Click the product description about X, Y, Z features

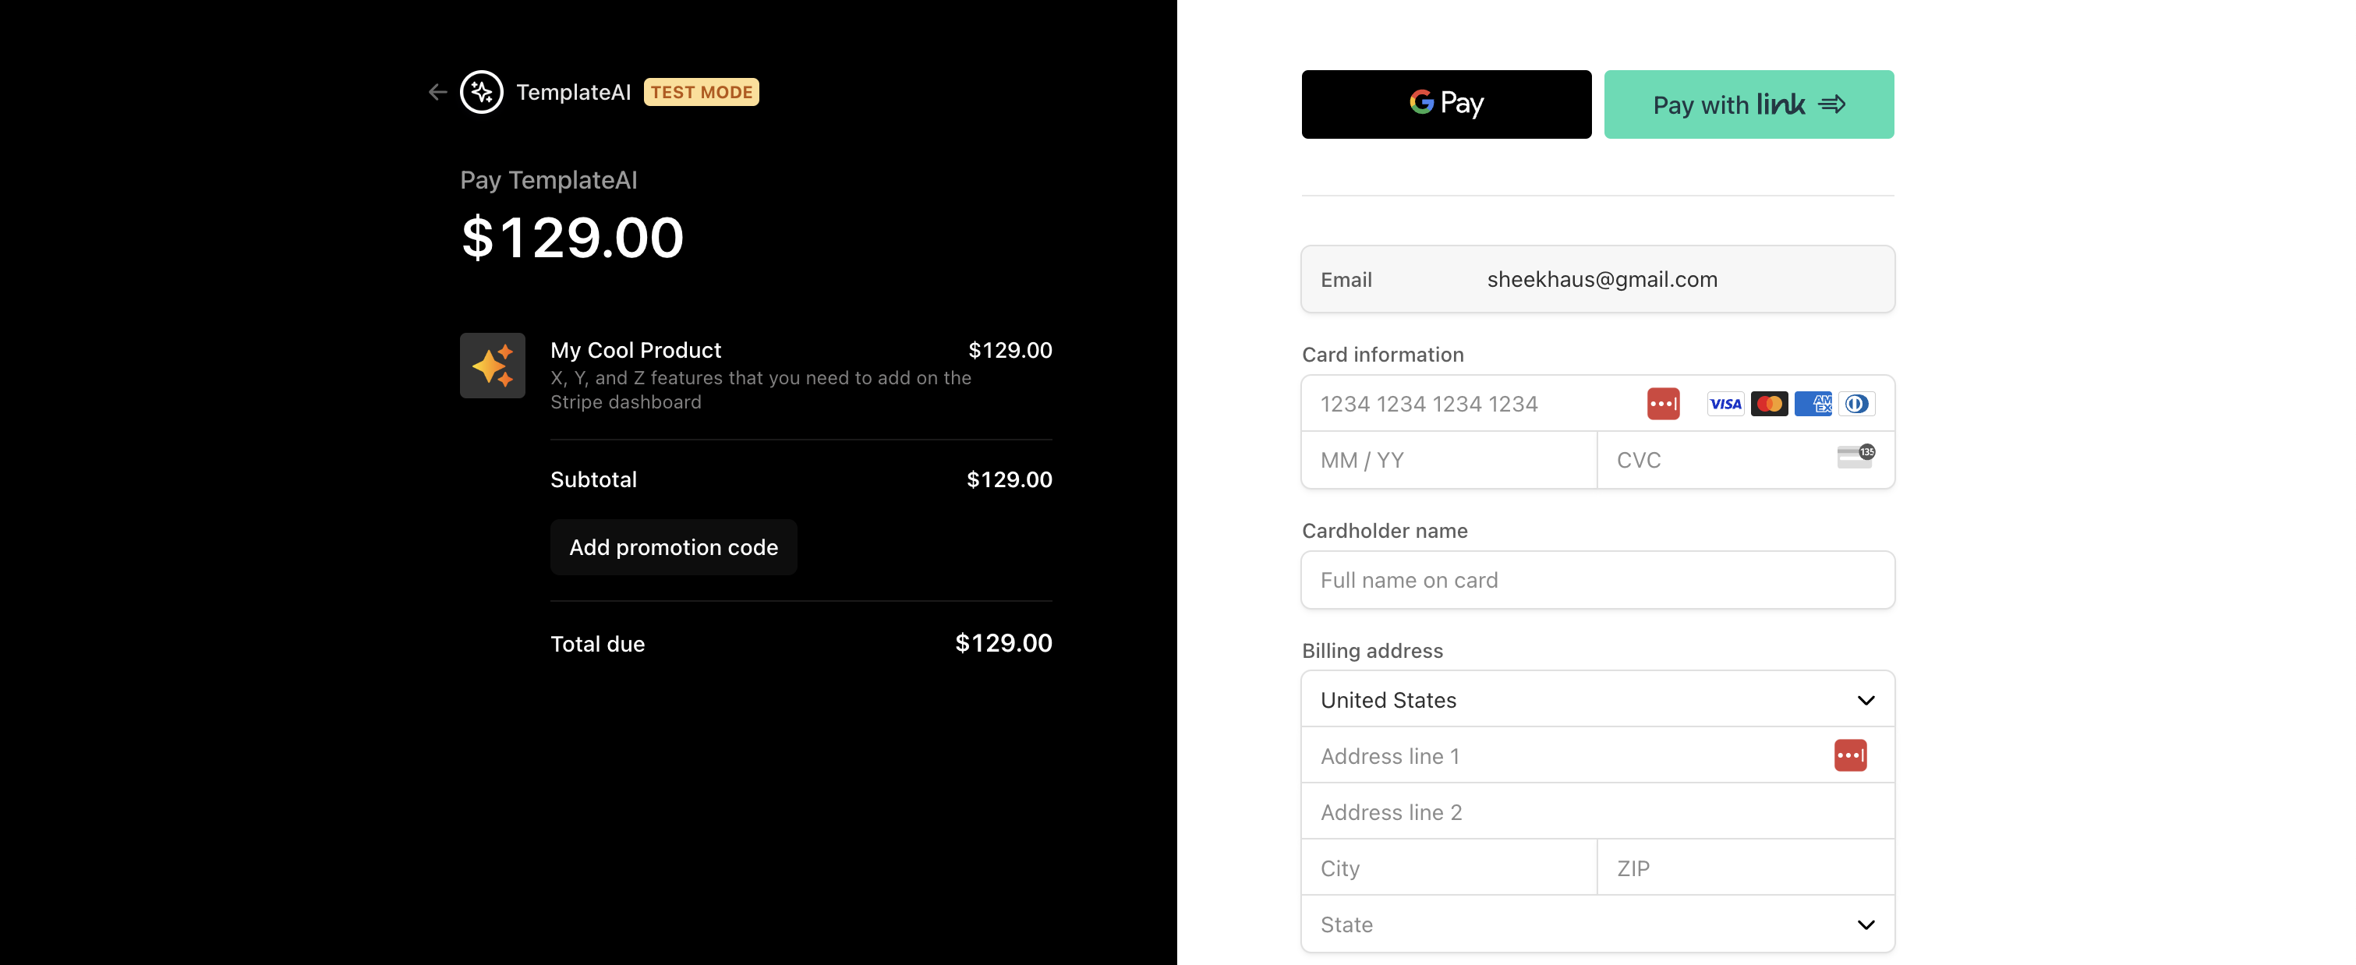point(760,390)
